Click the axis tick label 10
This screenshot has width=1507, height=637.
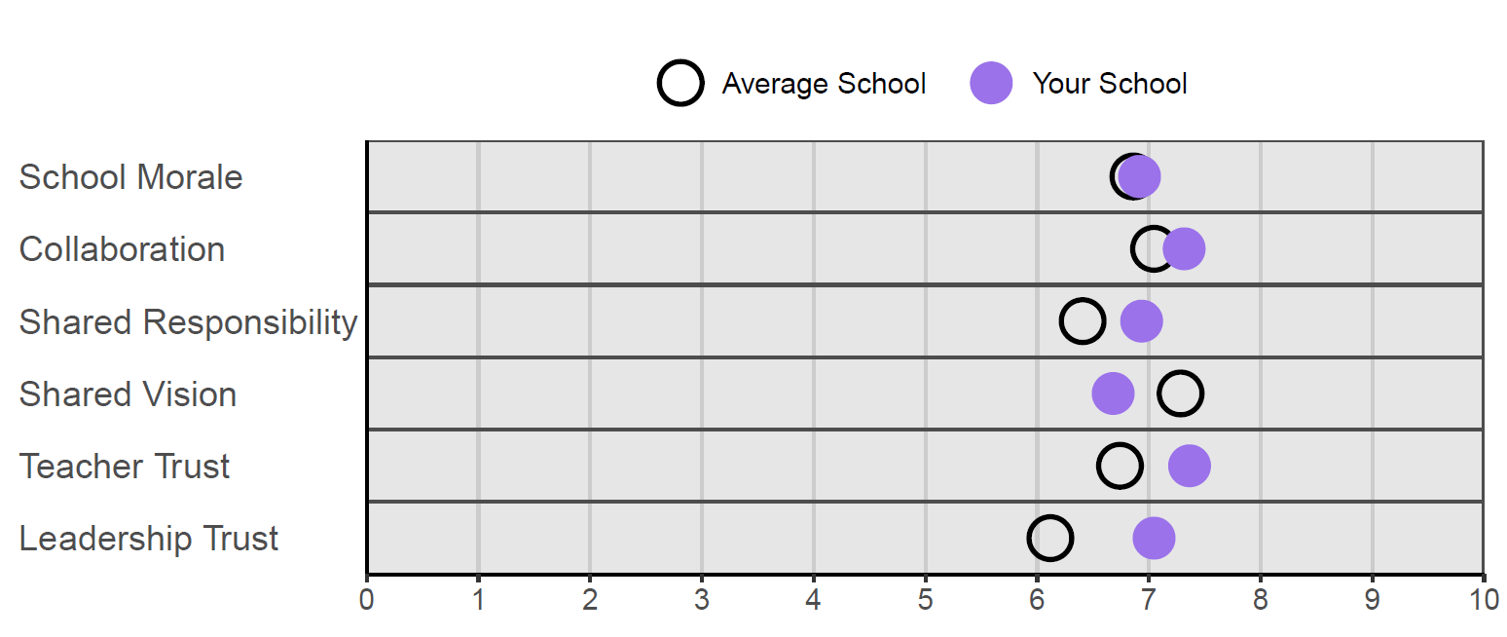[1484, 599]
